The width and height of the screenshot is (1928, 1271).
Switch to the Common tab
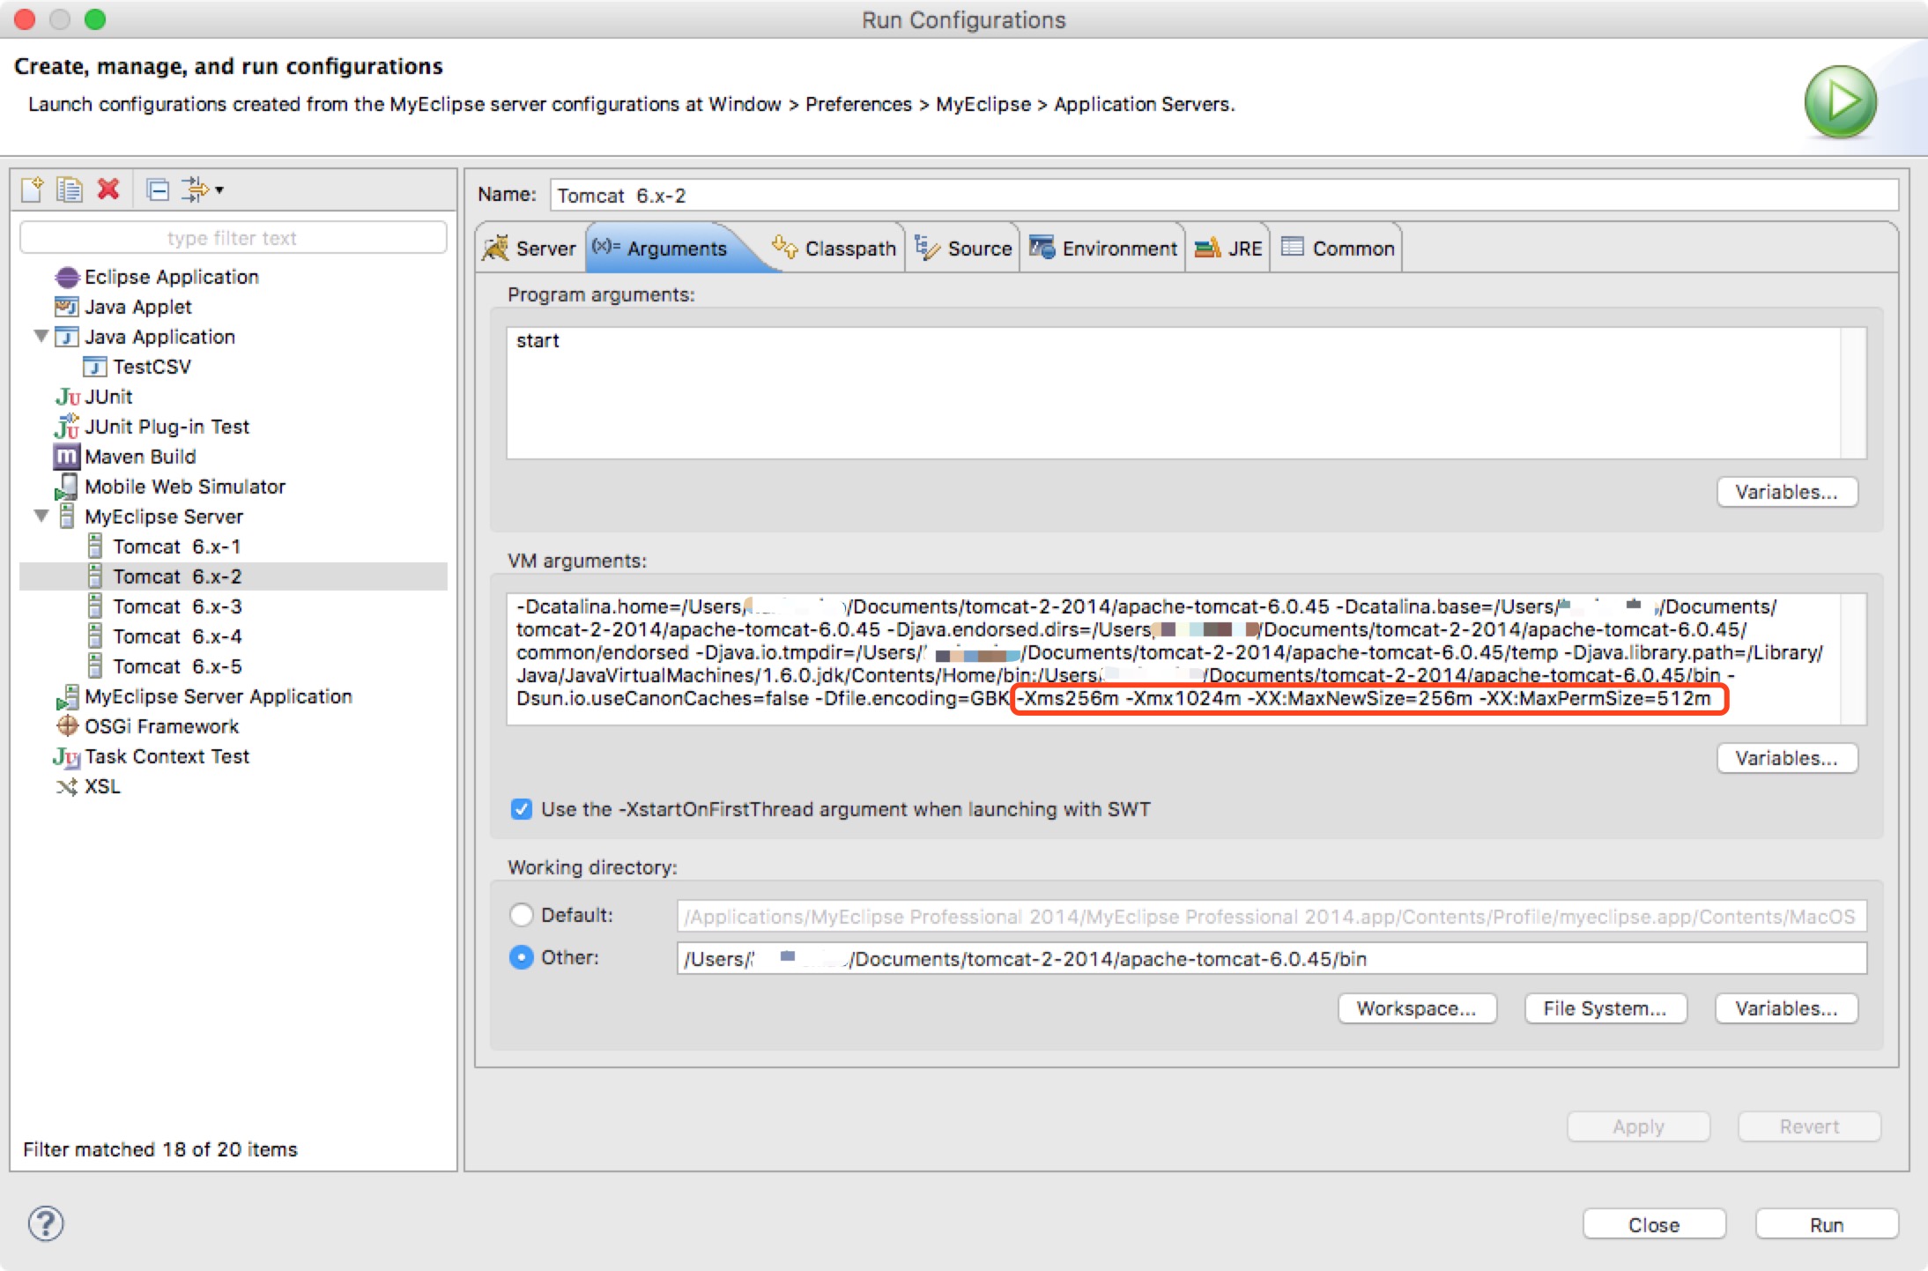pyautogui.click(x=1337, y=249)
